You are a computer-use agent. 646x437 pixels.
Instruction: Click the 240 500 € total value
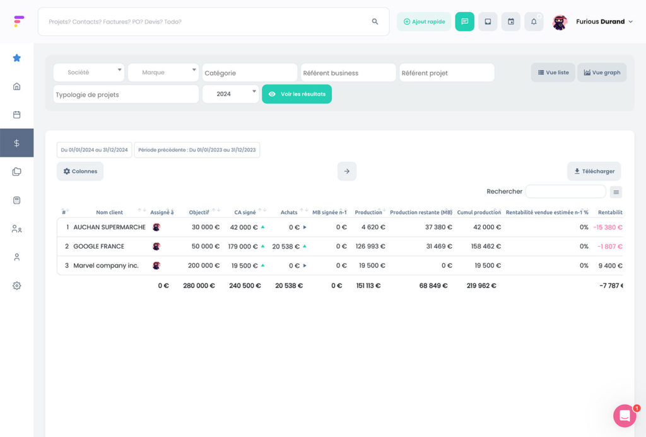(245, 285)
